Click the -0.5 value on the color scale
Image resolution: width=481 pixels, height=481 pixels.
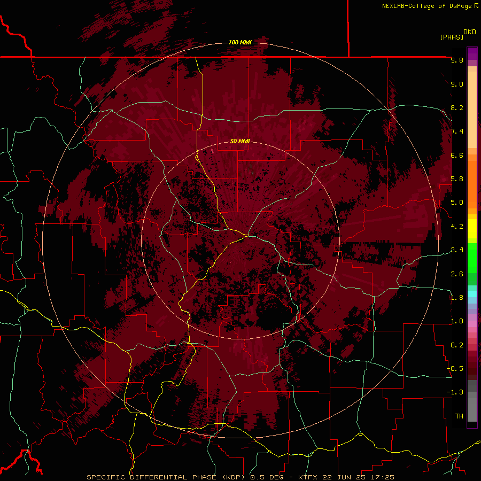455,369
